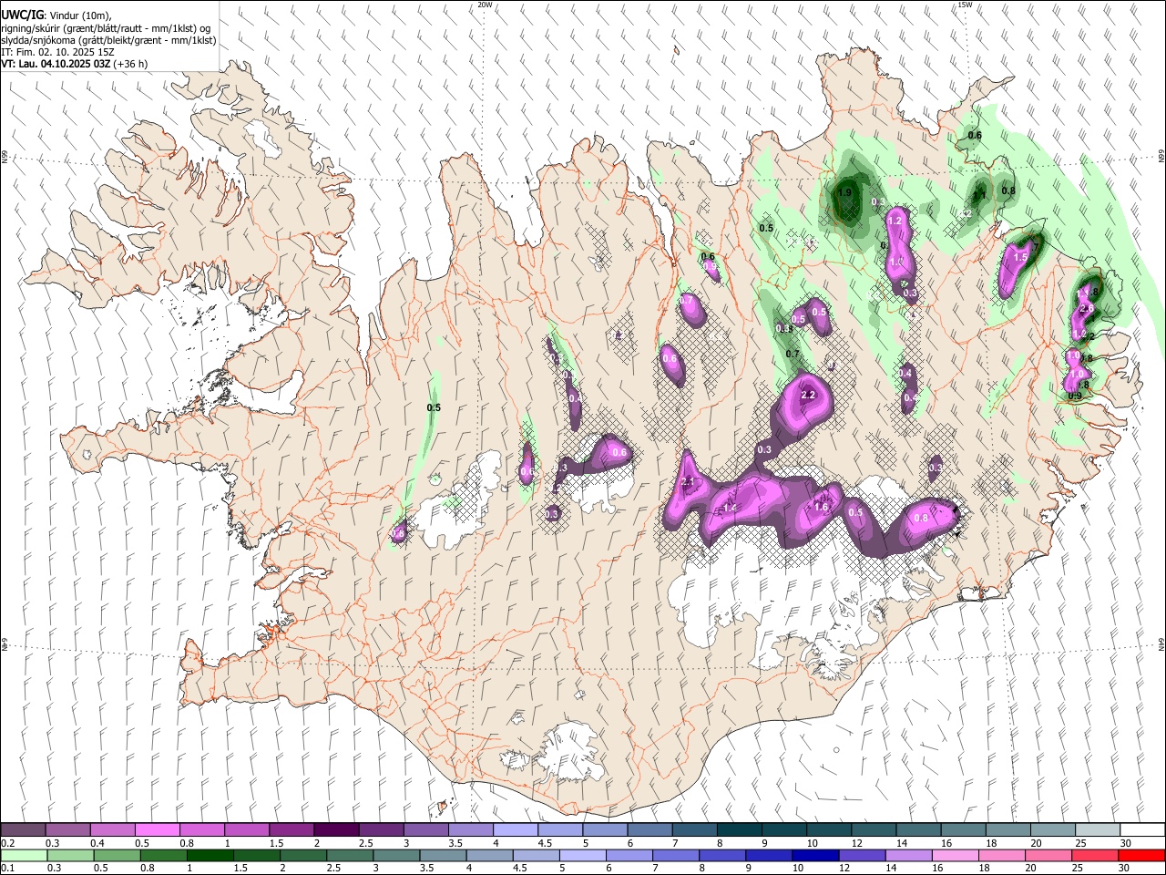The width and height of the screenshot is (1166, 875).
Task: Click the 0.7 rain value label
Action: 793,355
